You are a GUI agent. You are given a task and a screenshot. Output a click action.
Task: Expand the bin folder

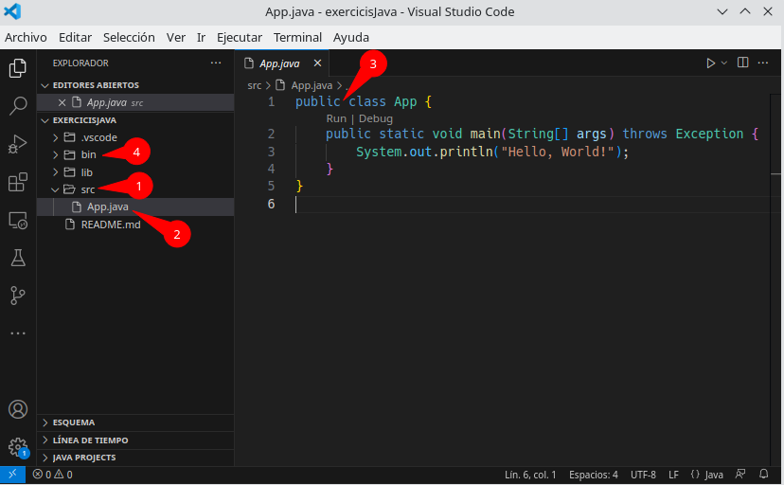pos(56,155)
